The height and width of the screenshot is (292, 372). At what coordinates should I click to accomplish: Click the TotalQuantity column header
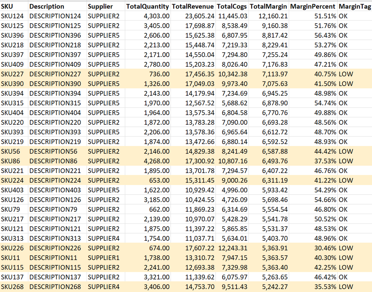[147, 6]
